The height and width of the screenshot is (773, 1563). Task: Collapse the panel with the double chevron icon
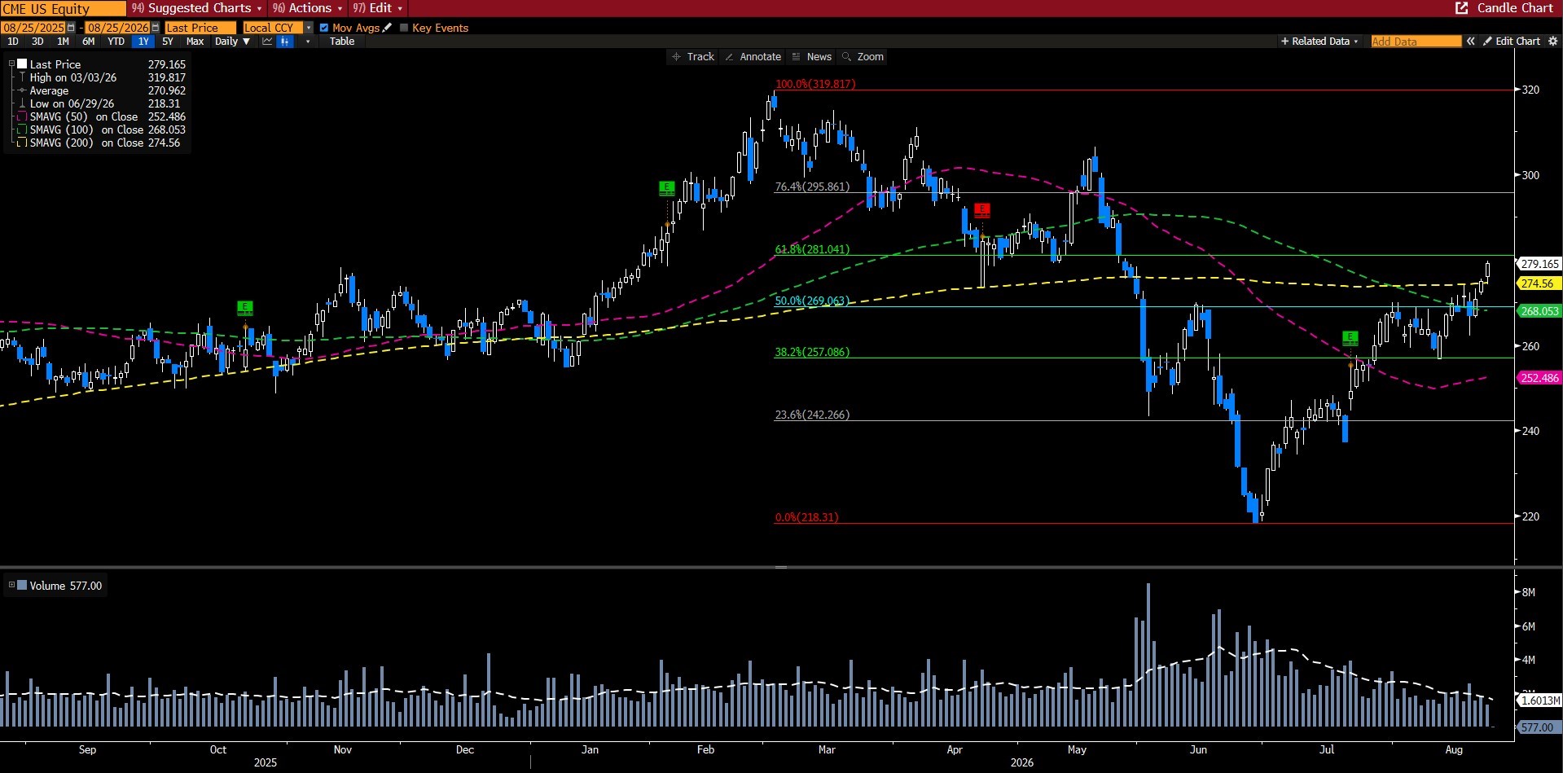pos(1471,42)
